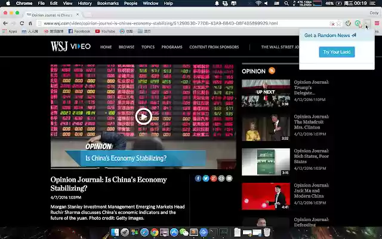Play the China economy video
382x239 pixels.
[x=143, y=117]
